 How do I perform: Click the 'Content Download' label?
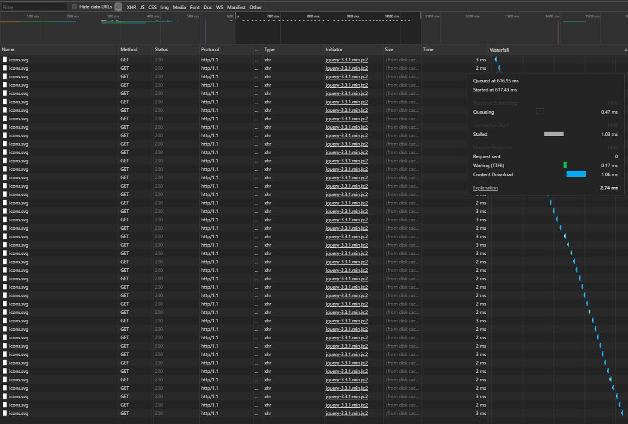click(x=493, y=174)
